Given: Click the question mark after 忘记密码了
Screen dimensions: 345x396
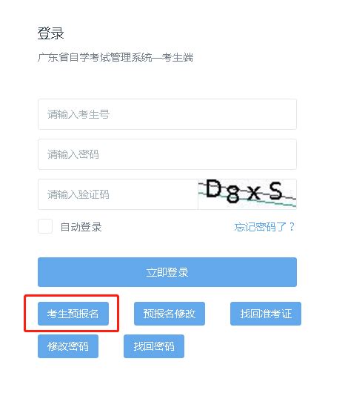Looking at the screenshot, I should coord(292,227).
